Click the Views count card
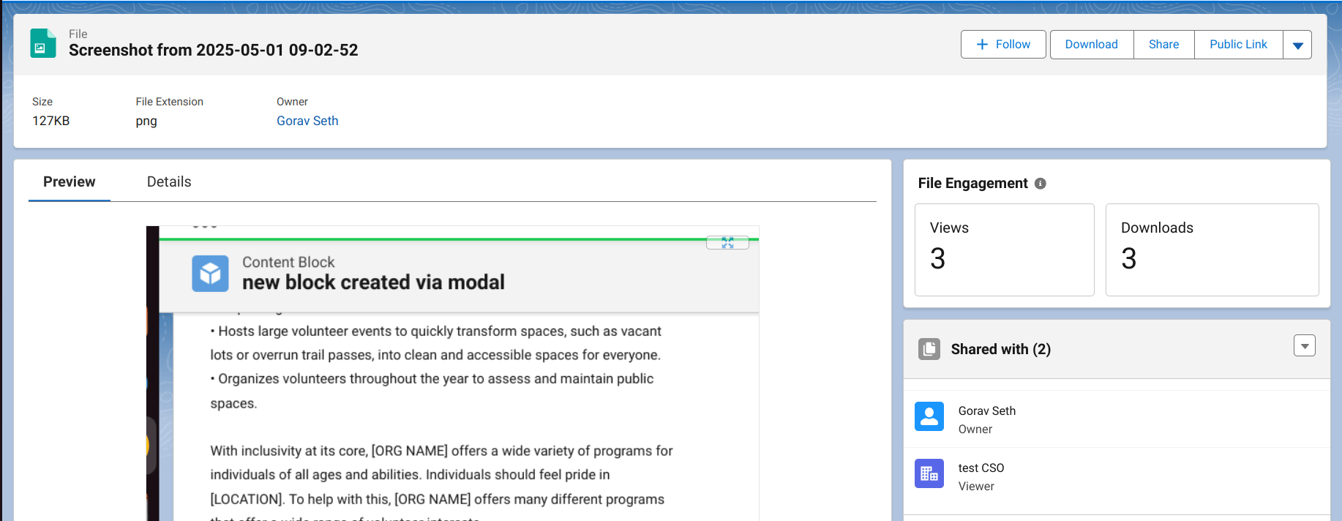 (1004, 250)
